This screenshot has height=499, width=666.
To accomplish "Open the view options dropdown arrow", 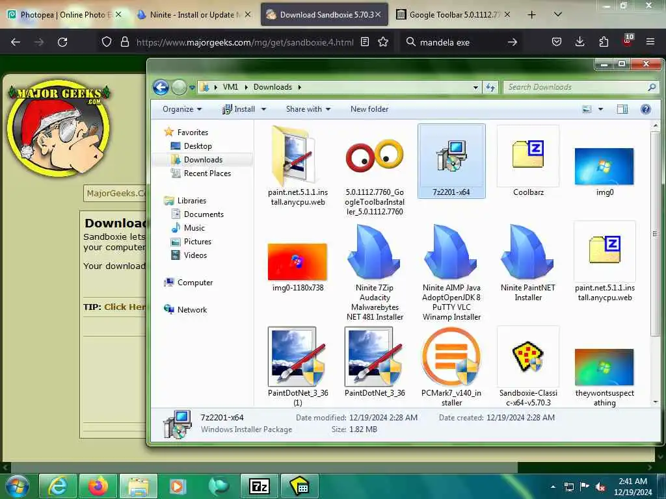I will pos(600,109).
